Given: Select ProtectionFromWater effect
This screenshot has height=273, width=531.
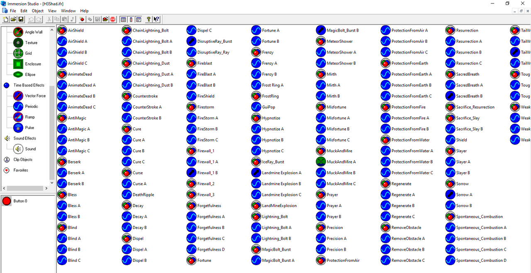Looking at the screenshot, I should (x=405, y=140).
